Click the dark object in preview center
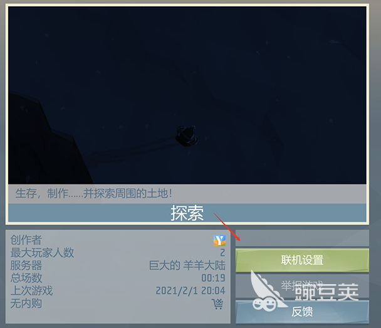Viewport: 381px width, 328px height. click(x=186, y=136)
